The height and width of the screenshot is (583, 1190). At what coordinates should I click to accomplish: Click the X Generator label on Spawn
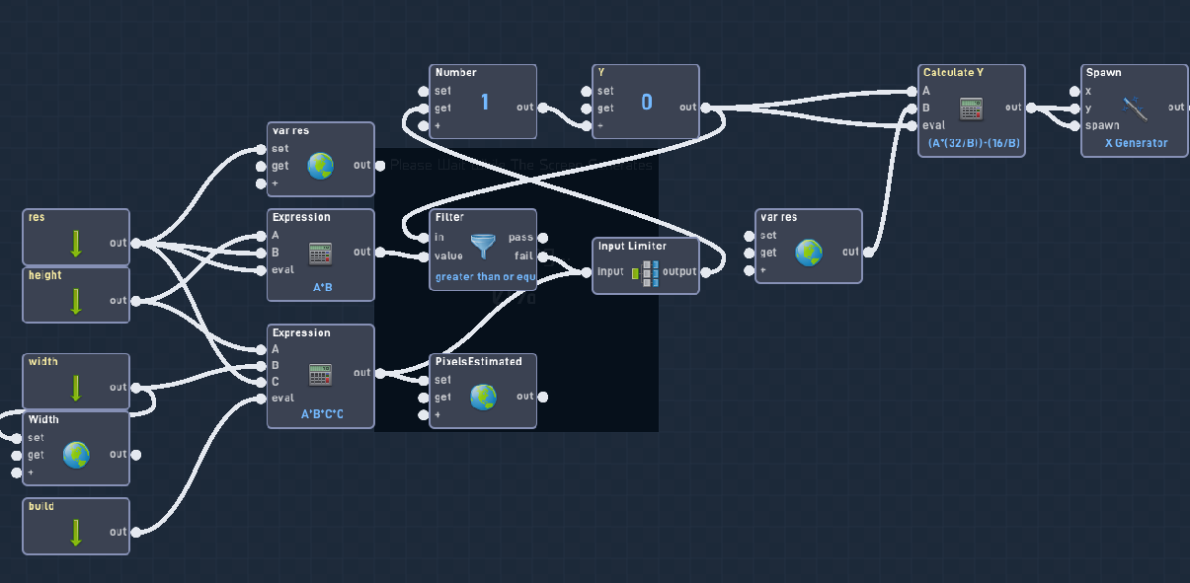coord(1137,143)
